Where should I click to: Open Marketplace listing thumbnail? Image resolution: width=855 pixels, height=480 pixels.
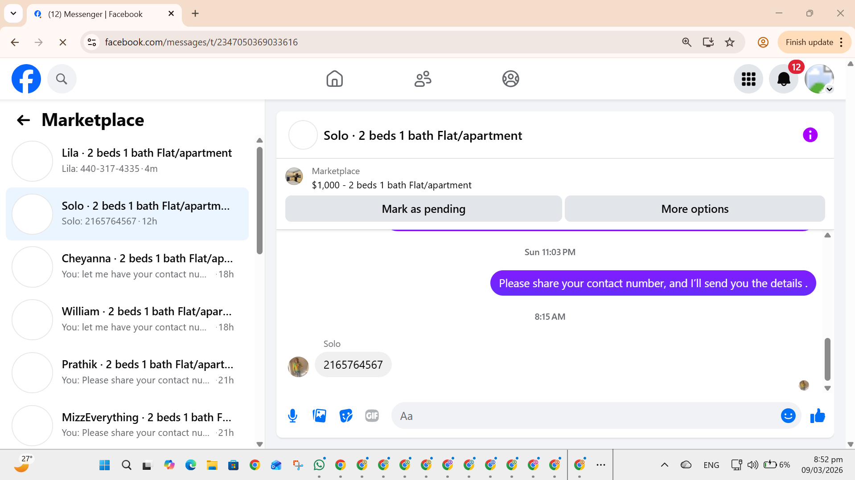(294, 176)
